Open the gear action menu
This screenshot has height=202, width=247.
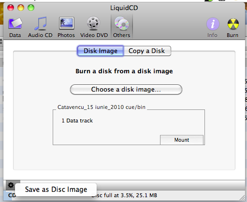coord(11,185)
